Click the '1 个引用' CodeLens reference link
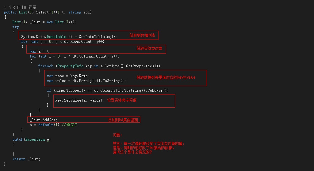 pos(12,7)
